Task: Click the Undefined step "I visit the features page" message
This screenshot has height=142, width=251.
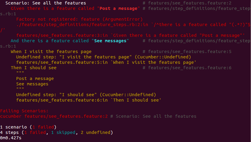Action: pos(104,57)
